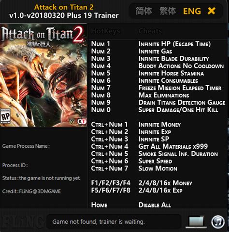Click the KT publisher logo on cover
The height and width of the screenshot is (232, 229).
point(82,122)
